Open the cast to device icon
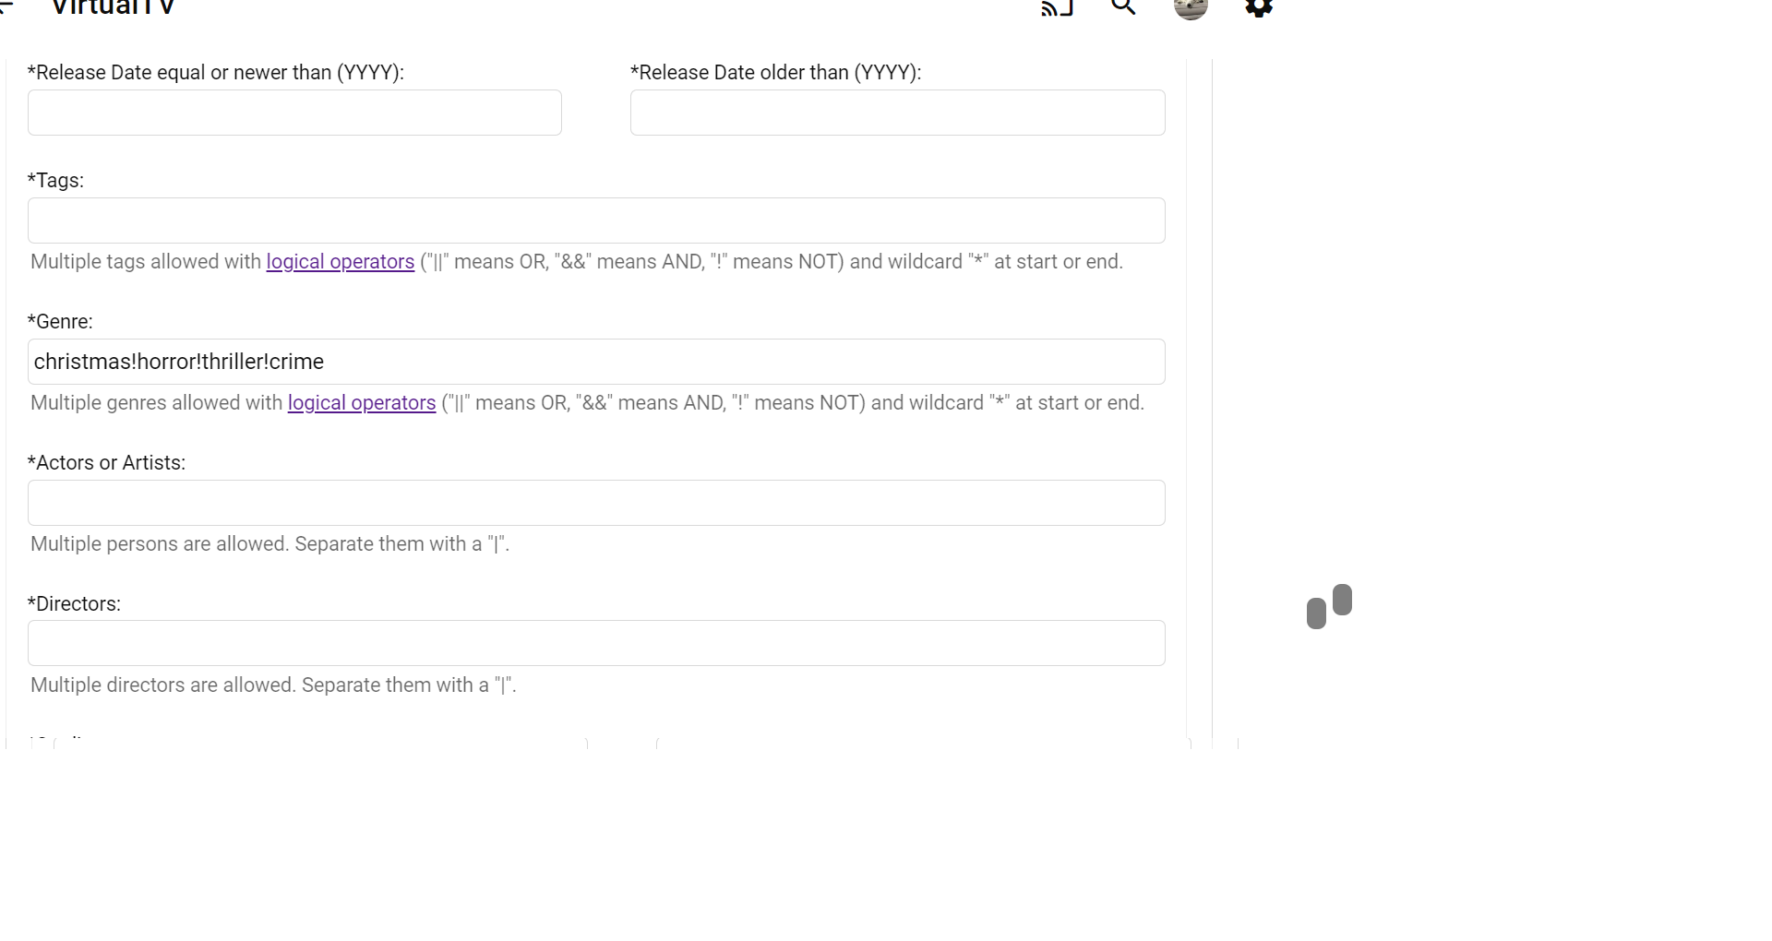This screenshot has width=1772, height=941. (x=1057, y=8)
